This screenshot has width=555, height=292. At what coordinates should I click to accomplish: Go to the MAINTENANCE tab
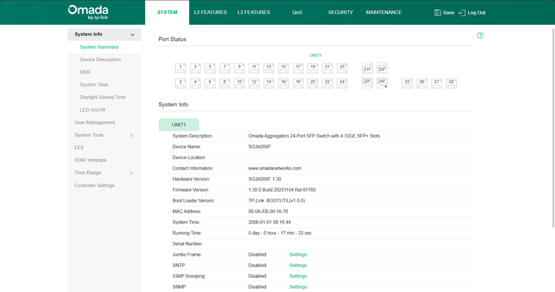383,13
